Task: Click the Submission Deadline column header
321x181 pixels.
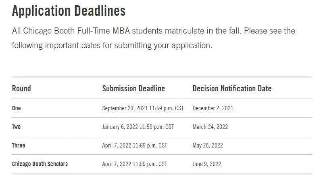Action: coord(133,88)
